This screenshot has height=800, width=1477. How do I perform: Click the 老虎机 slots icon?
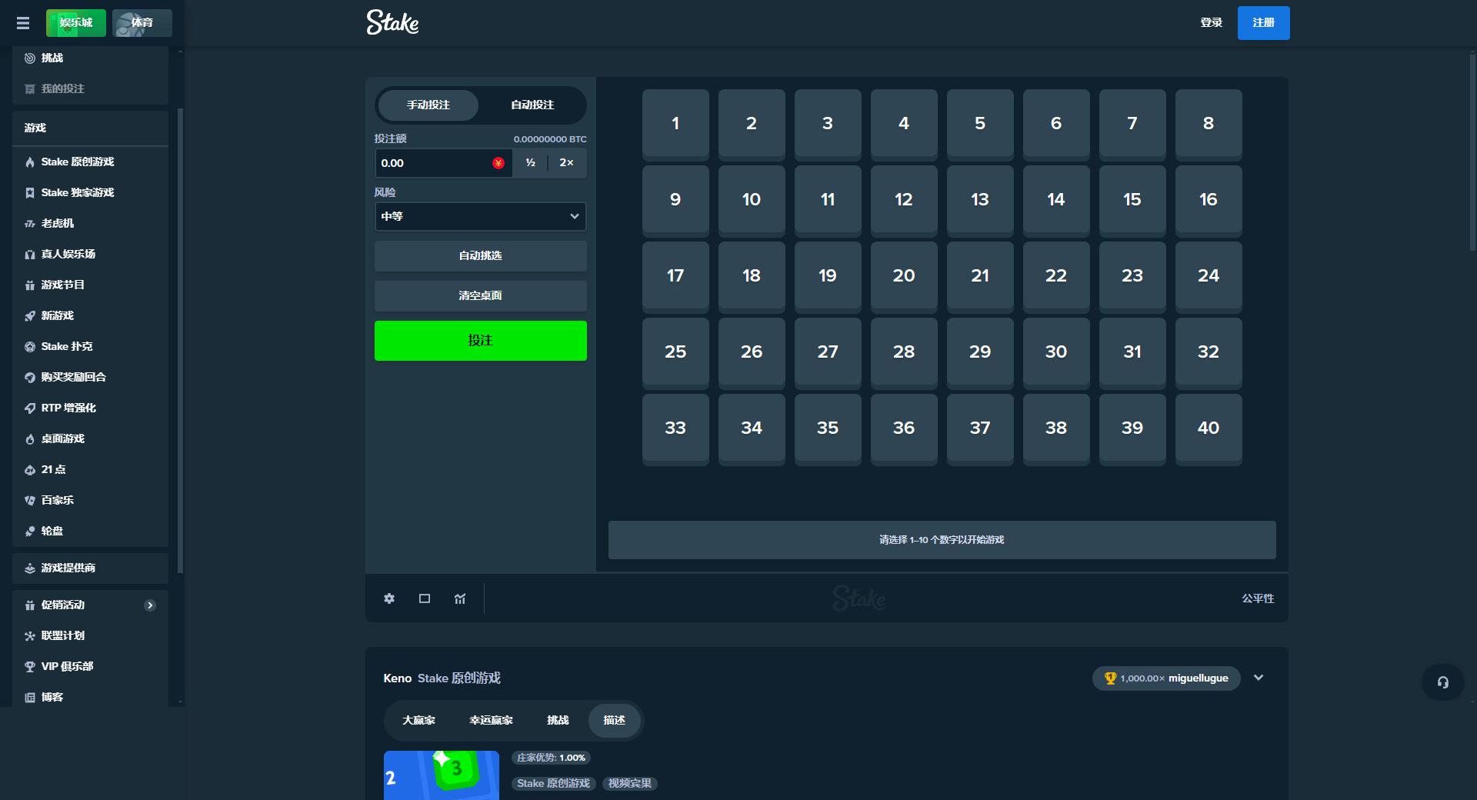[x=30, y=223]
